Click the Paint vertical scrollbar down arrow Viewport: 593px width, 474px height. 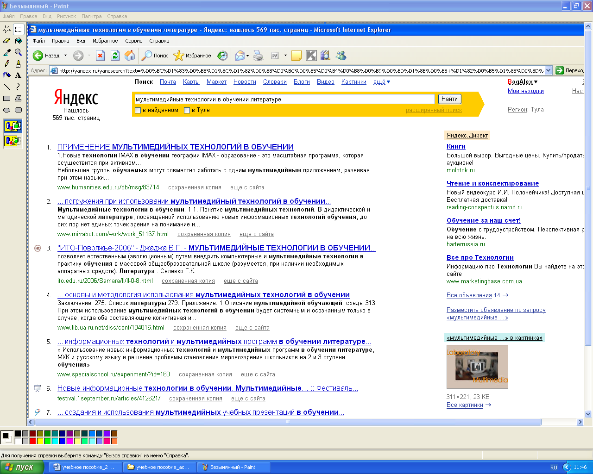click(589, 414)
